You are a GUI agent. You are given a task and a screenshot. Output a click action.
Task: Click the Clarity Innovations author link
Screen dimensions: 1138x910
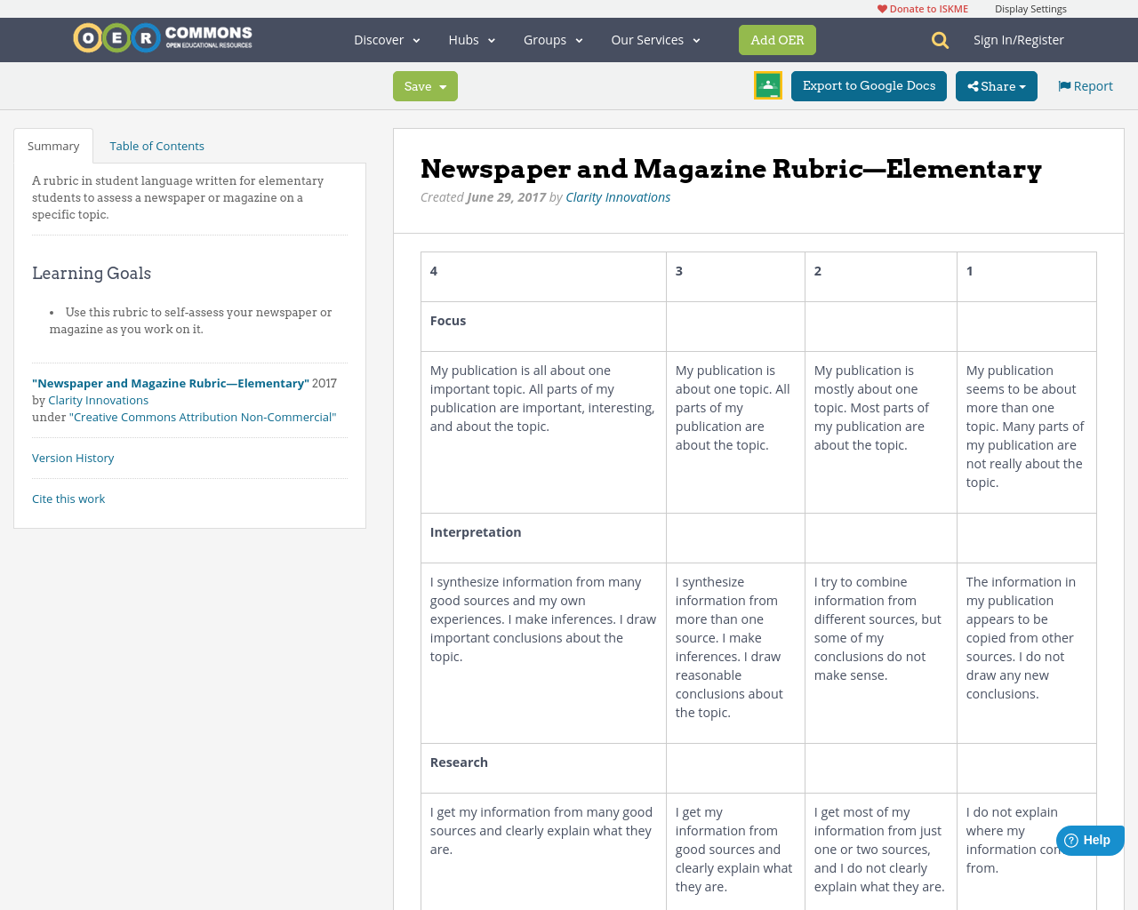coord(617,196)
